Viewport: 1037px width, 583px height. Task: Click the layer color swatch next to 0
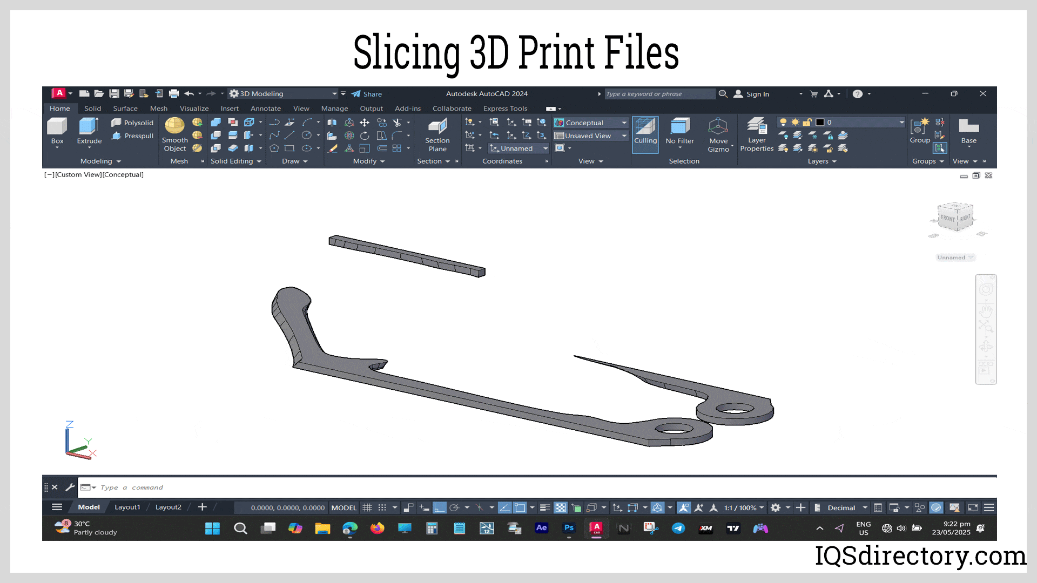pyautogui.click(x=820, y=123)
